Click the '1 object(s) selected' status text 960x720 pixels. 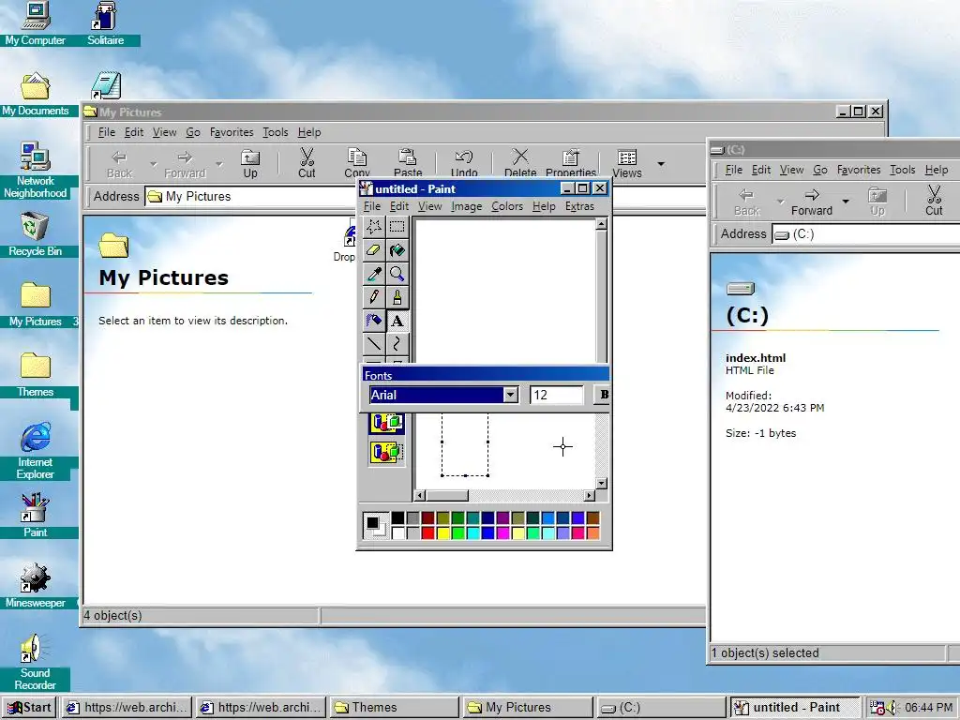pos(765,652)
